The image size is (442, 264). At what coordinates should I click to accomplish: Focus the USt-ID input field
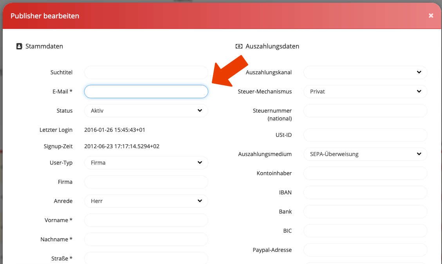pyautogui.click(x=365, y=135)
